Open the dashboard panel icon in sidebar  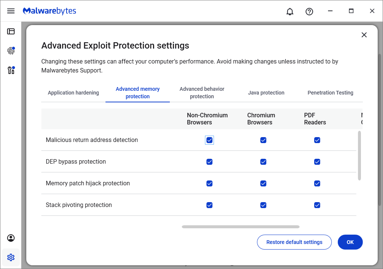[x=11, y=31]
